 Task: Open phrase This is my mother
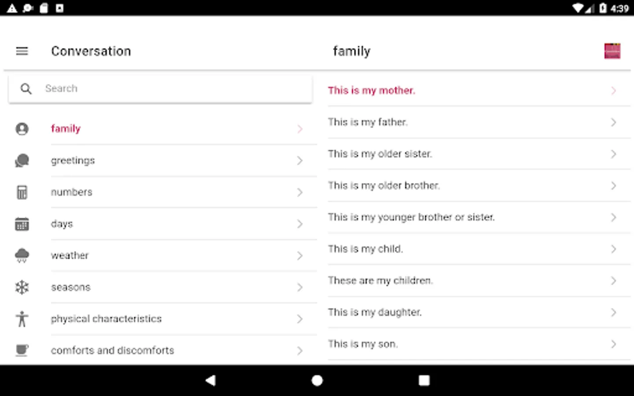point(372,91)
